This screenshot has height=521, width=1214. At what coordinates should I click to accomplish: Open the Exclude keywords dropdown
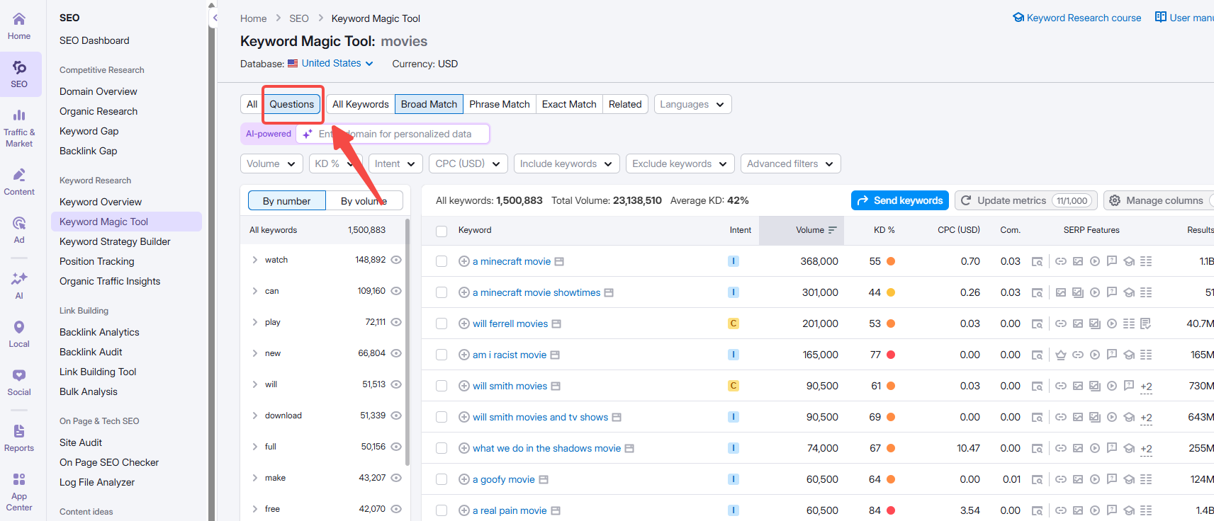680,164
